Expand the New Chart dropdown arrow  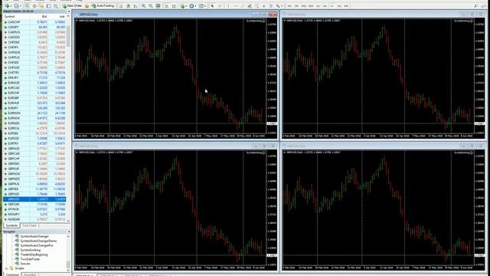11,6
